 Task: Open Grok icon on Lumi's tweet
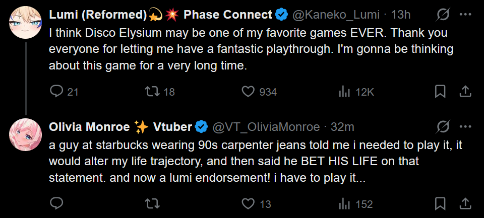443,15
